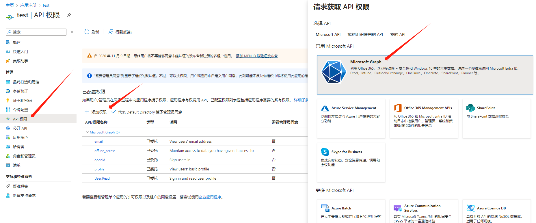Click 需要管理员同意 column header
Viewport: 536px width, 223px height.
tap(285, 122)
